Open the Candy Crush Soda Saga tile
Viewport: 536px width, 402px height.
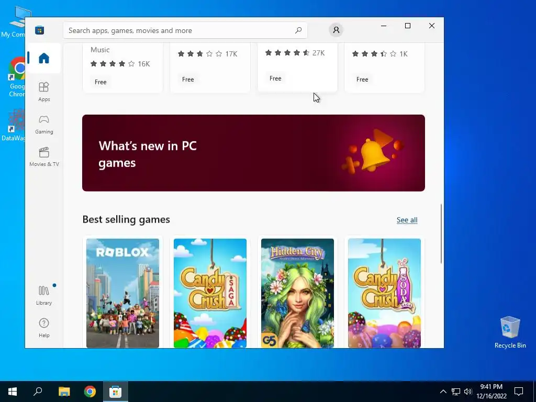(x=384, y=293)
